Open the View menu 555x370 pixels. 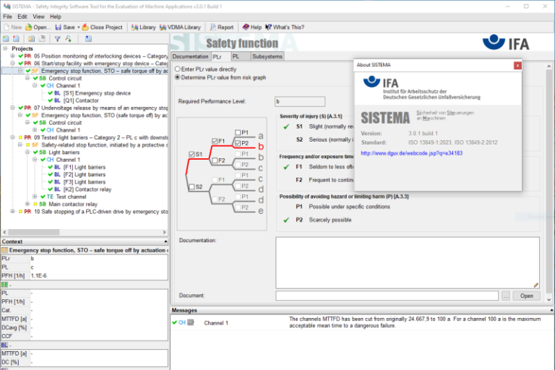tap(38, 17)
